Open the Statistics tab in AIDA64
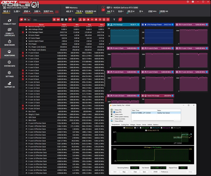This screenshot has width=211, height=176. click(x=156, y=125)
